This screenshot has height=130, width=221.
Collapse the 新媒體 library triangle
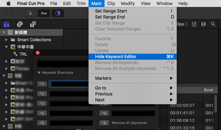click(4, 33)
